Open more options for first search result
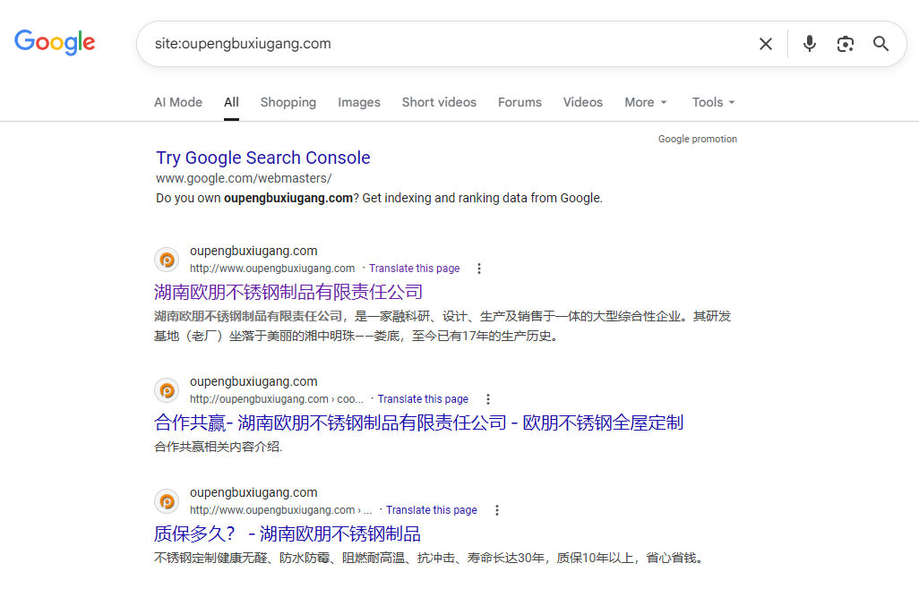 (x=479, y=269)
